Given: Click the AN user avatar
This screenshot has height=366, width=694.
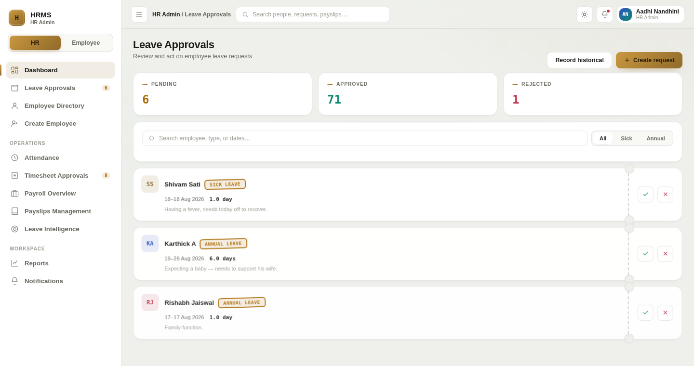Looking at the screenshot, I should click(x=626, y=14).
